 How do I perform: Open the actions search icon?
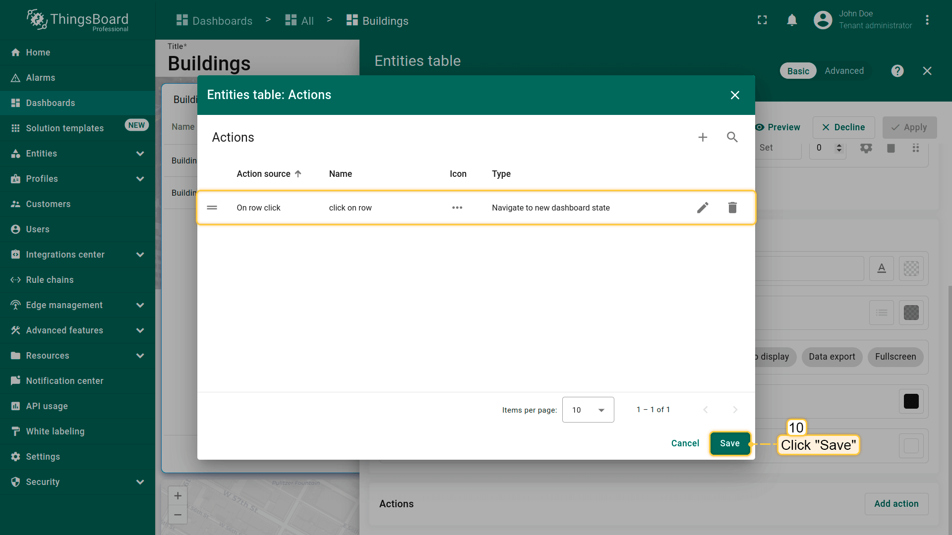click(732, 137)
